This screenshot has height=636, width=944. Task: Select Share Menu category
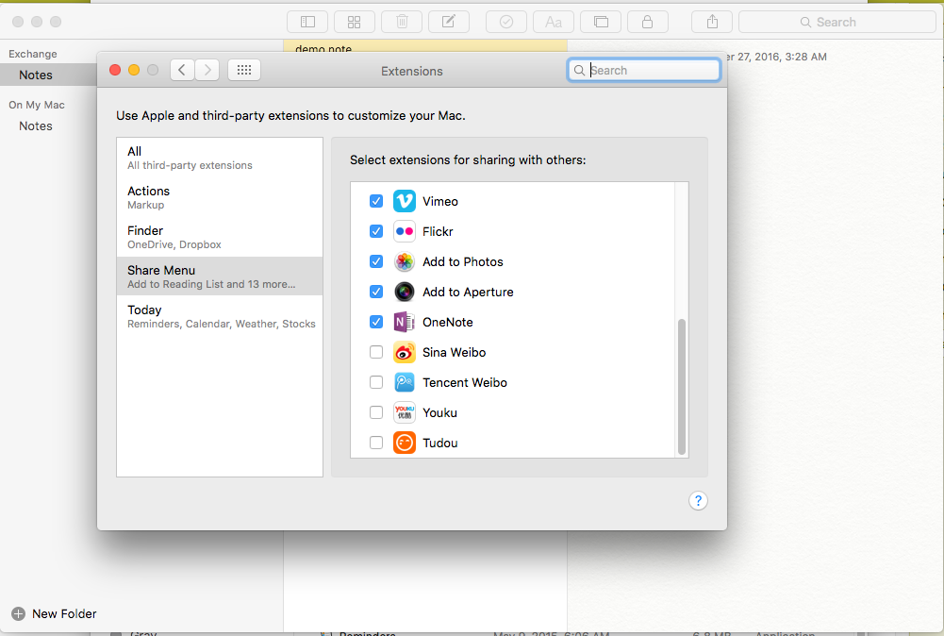220,276
